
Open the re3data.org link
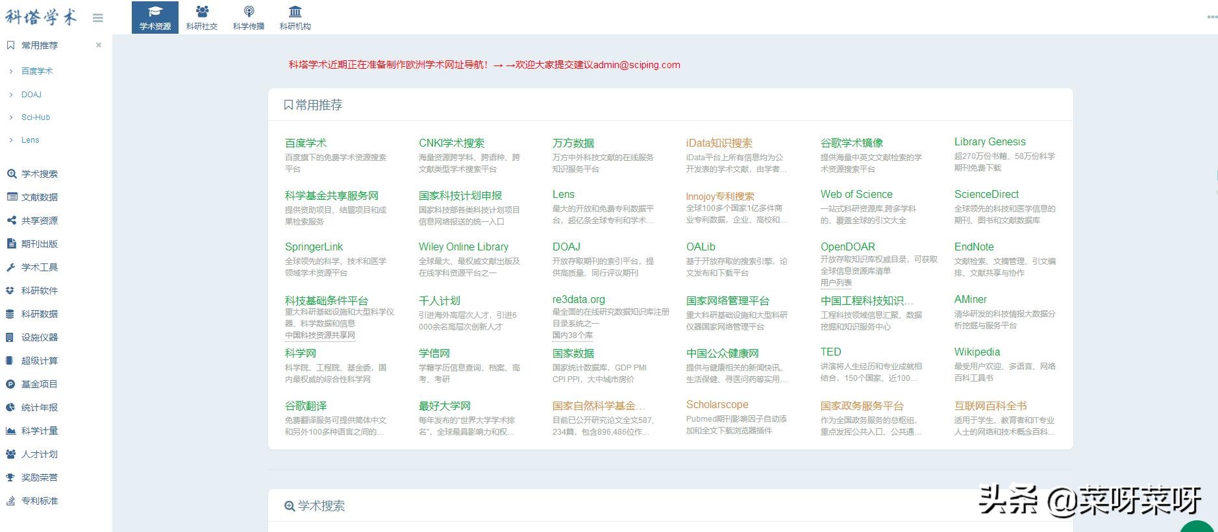(x=578, y=299)
